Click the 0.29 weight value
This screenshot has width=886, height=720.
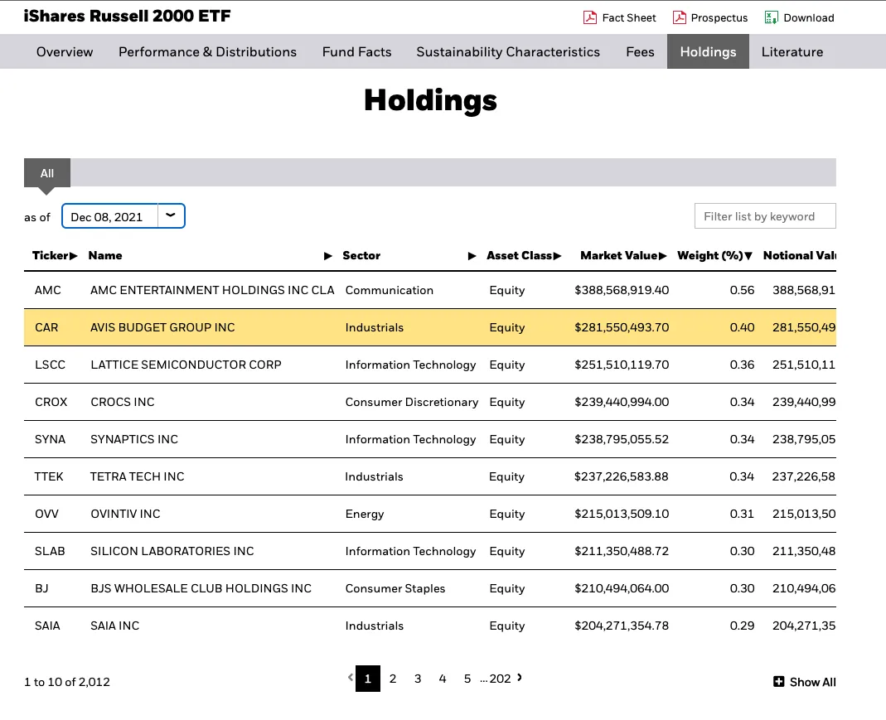point(742,625)
